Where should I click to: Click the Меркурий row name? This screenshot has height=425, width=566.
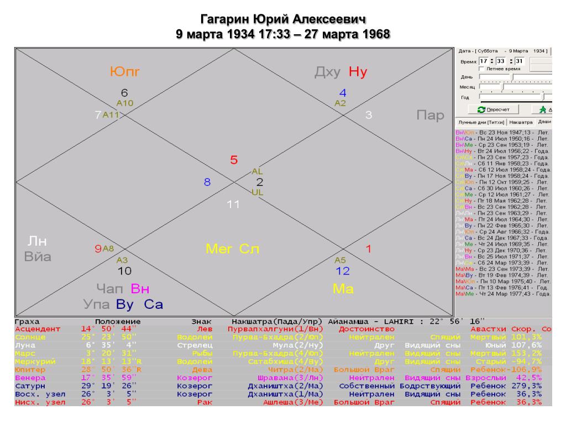35,362
